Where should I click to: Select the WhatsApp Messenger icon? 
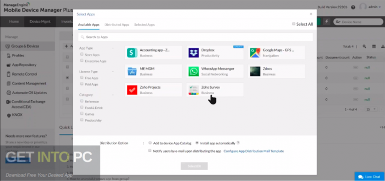coord(194,71)
